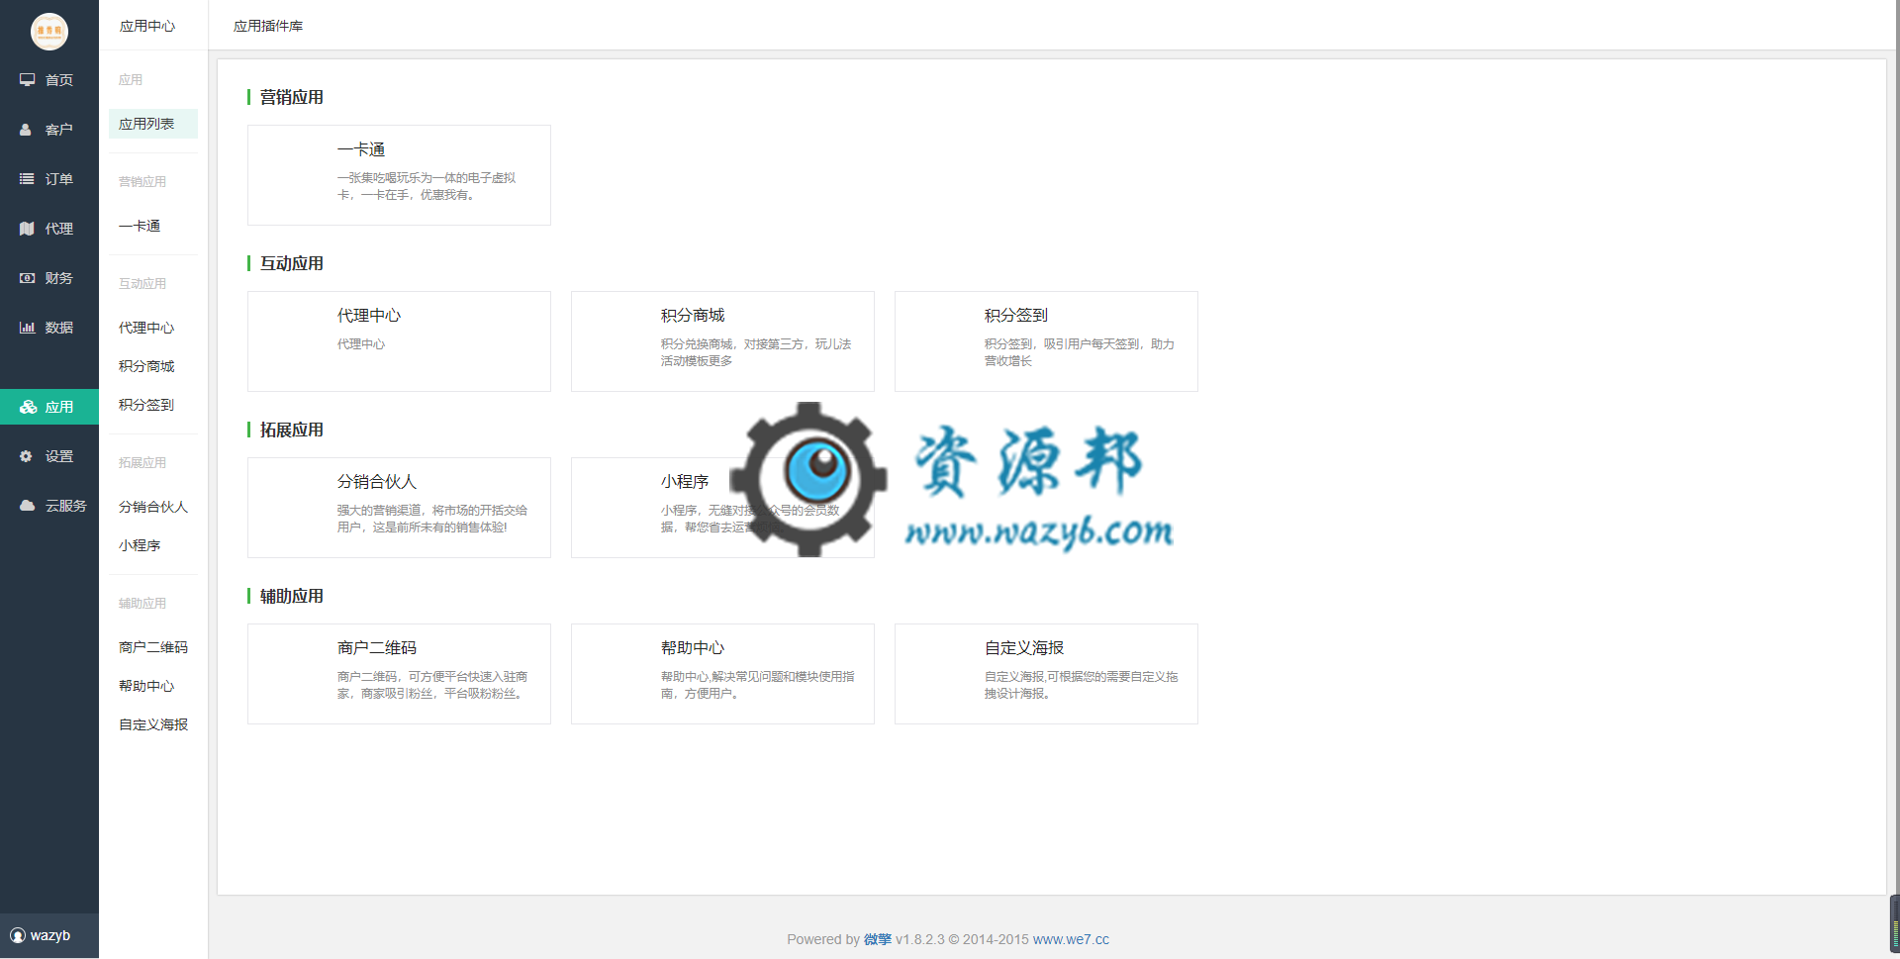This screenshot has width=1900, height=959.
Task: Open 首页 in main navigation
Action: 49,79
